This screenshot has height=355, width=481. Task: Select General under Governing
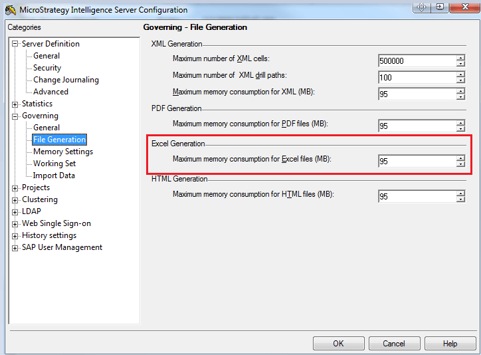coord(47,128)
